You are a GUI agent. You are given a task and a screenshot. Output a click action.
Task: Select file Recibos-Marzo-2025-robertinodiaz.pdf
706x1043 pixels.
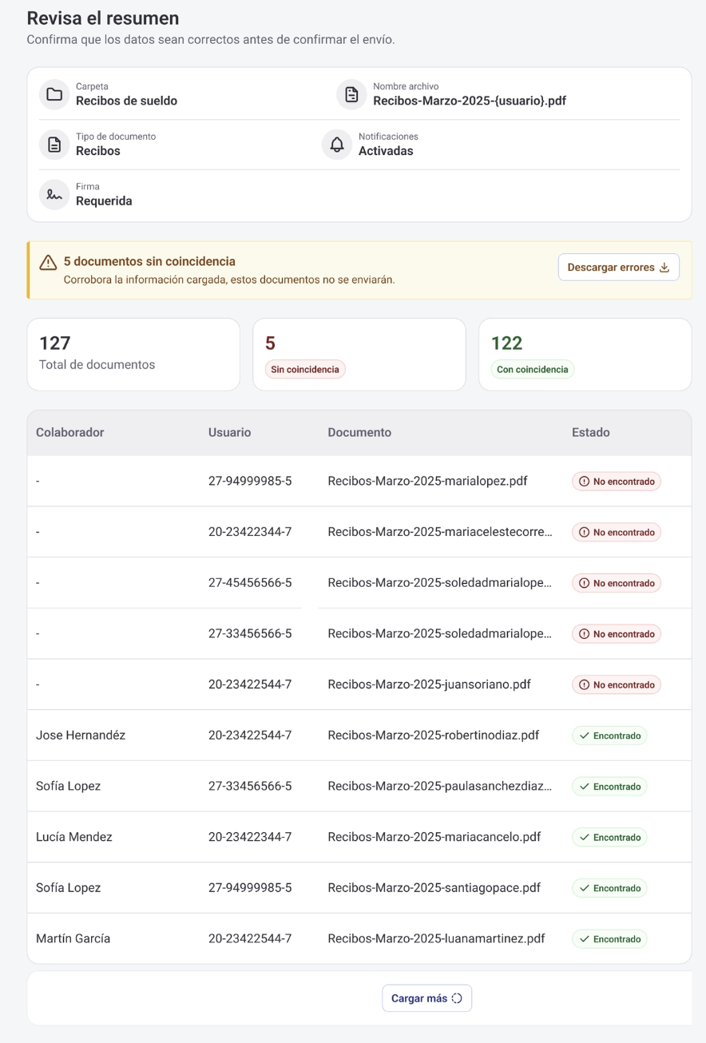coord(434,736)
